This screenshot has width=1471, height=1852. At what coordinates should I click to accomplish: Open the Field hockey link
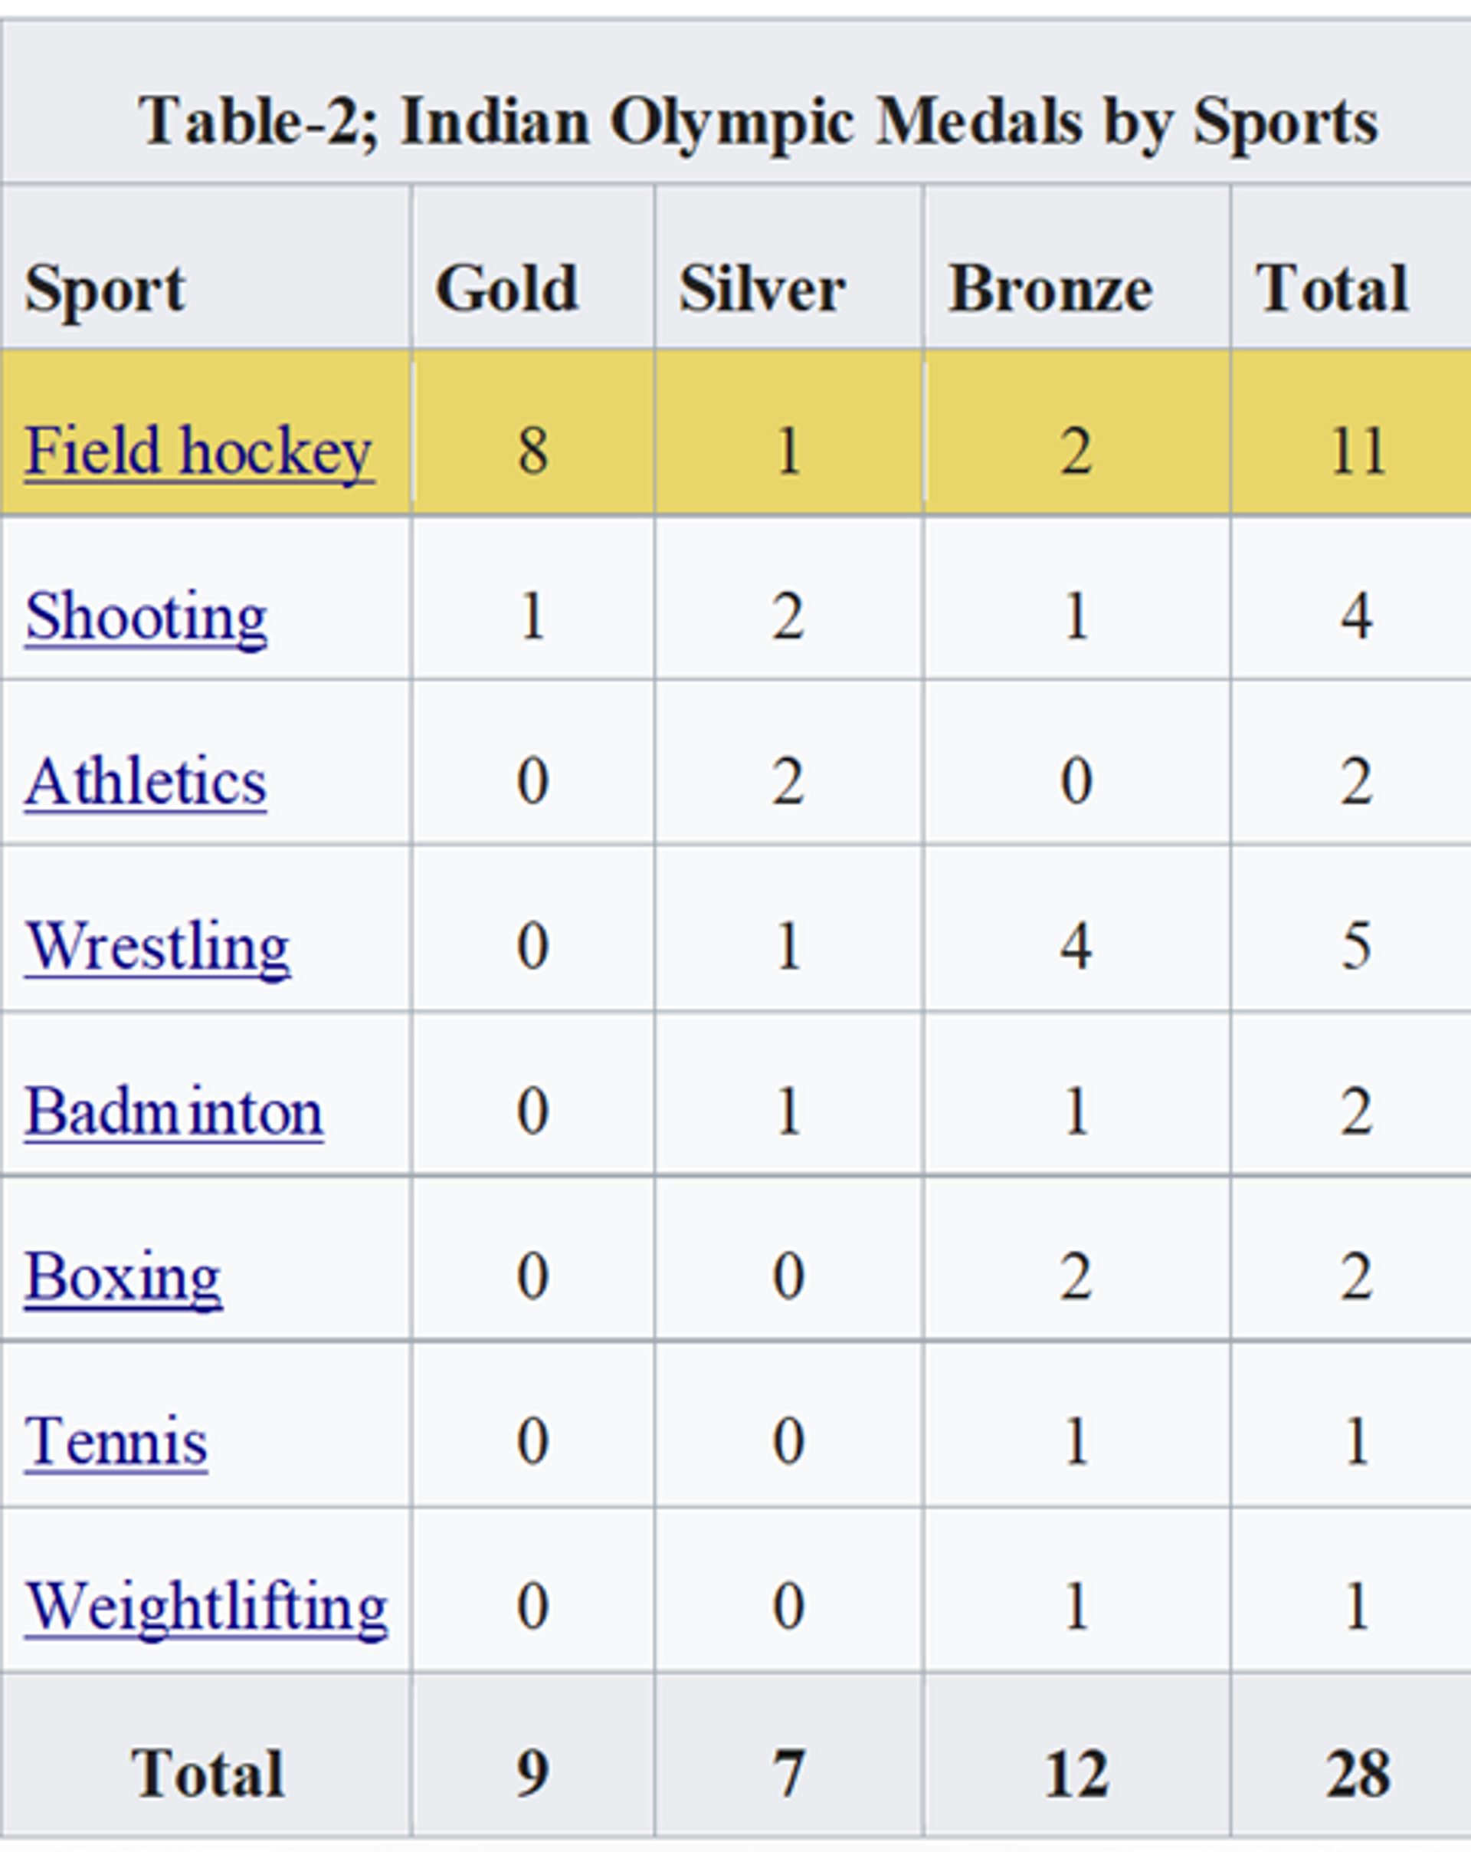point(198,450)
